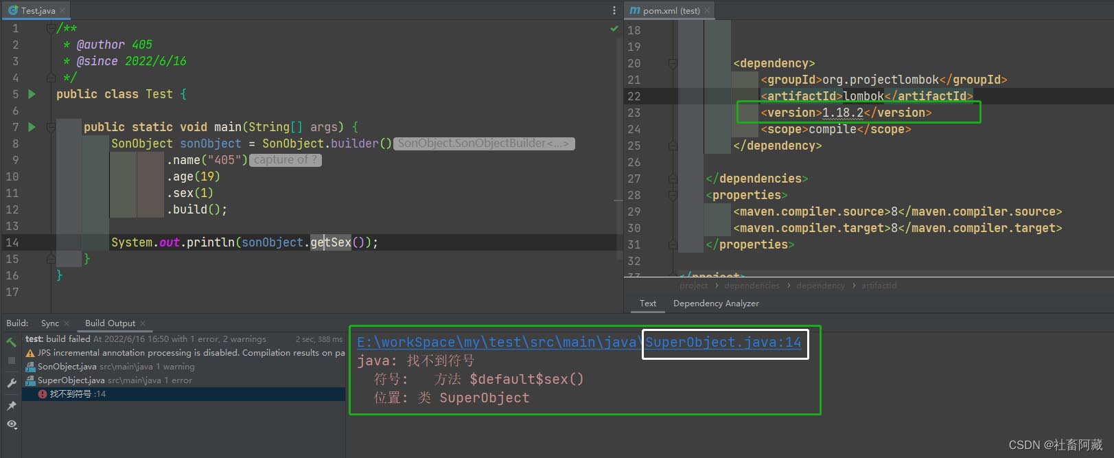
Task: Select the SuperObject.java error node
Action: [x=71, y=380]
